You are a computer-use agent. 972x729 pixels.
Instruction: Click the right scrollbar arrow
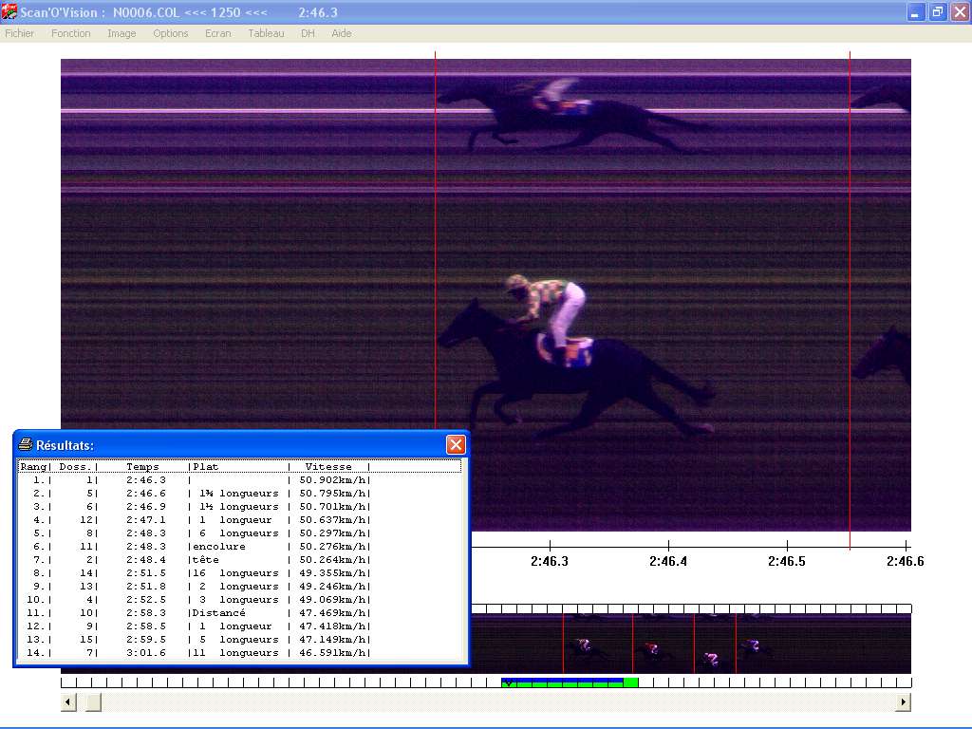point(904,702)
